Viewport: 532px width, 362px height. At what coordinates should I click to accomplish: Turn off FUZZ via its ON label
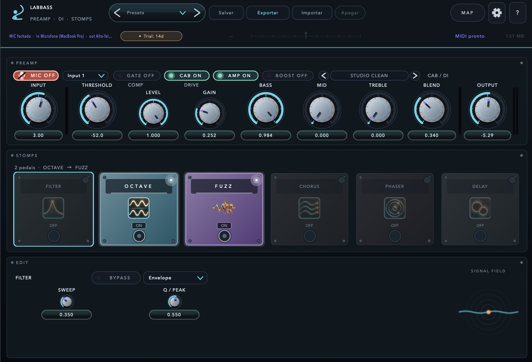tap(224, 226)
